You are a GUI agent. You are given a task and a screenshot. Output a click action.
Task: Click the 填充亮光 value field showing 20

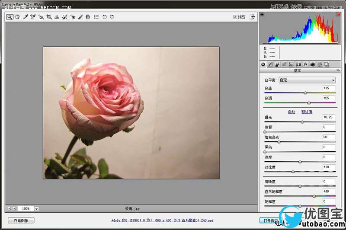(x=329, y=137)
